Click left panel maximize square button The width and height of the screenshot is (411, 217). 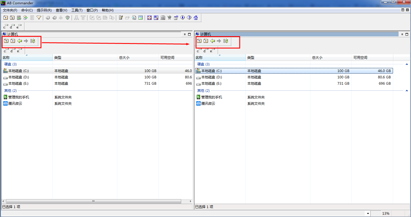point(190,34)
